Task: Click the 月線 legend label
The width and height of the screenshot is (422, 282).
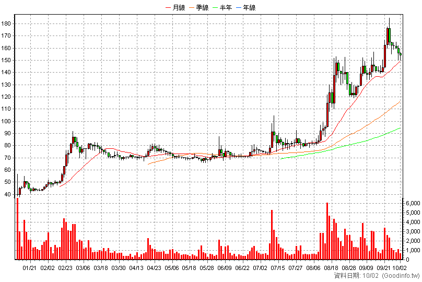Action: click(179, 7)
